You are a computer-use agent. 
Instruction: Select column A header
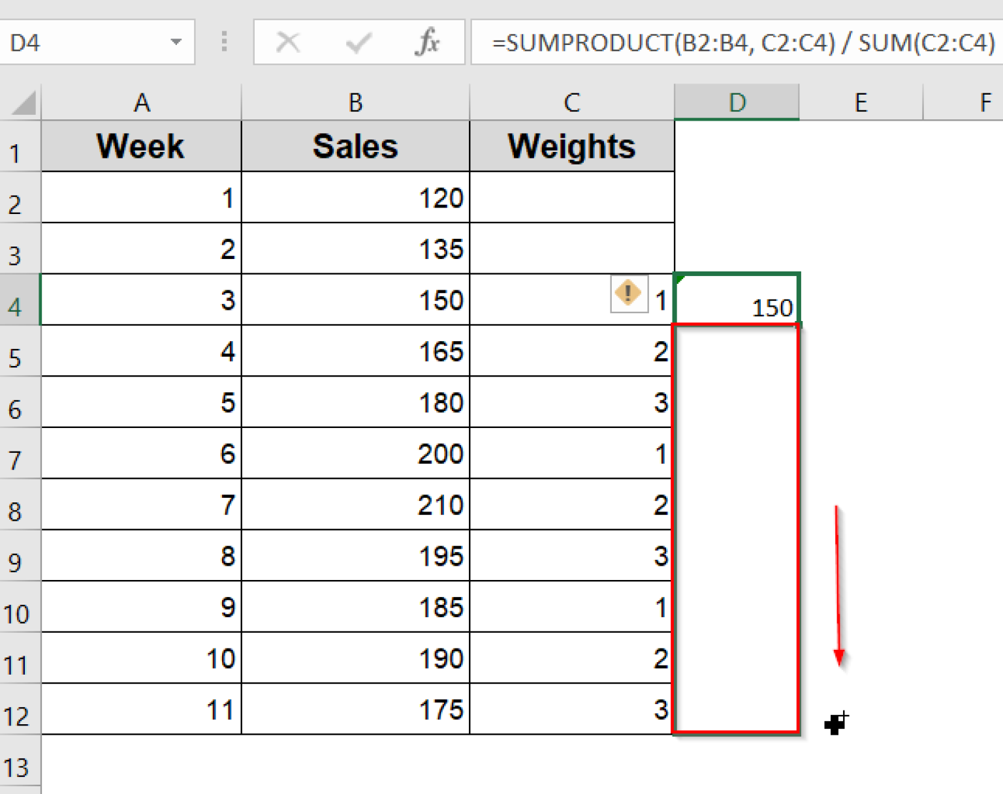(x=142, y=102)
